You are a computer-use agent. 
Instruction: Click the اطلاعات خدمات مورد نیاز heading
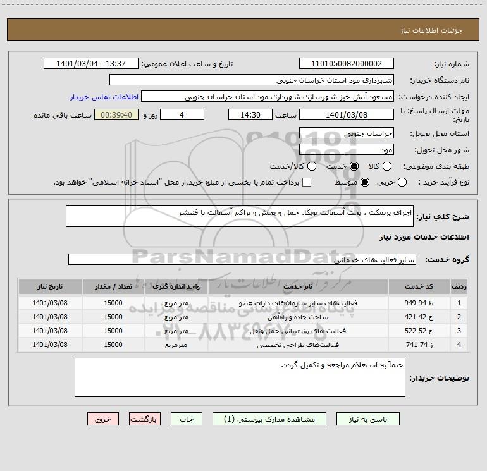click(424, 237)
